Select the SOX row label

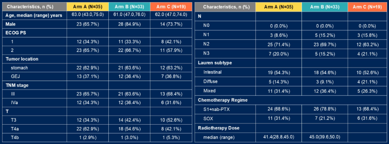click(207, 119)
